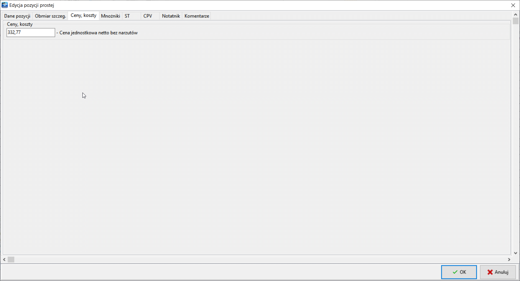
Task: Switch to the Komentarze tab
Action: click(197, 16)
